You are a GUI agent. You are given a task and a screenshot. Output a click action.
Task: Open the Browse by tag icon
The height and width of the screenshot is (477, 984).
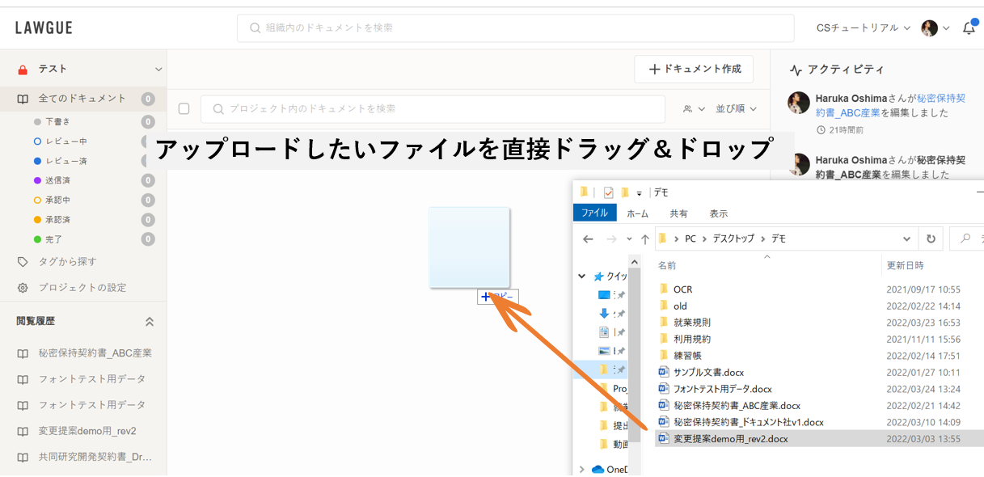23,262
